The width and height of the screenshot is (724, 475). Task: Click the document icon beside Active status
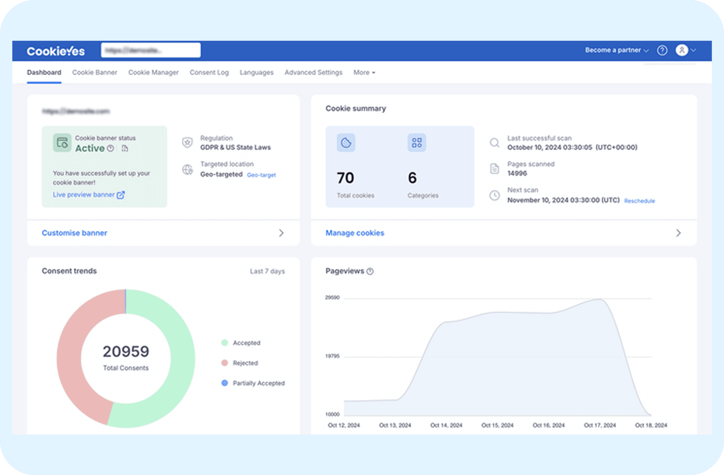click(x=125, y=148)
